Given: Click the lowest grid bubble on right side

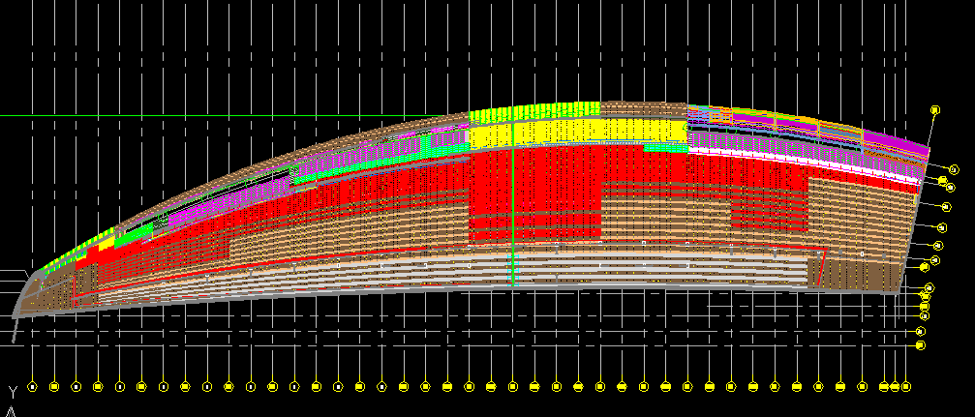Looking at the screenshot, I should 921,344.
